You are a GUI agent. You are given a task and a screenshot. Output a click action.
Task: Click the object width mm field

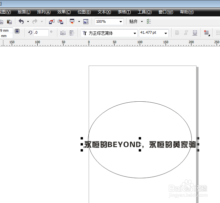point(6,30)
